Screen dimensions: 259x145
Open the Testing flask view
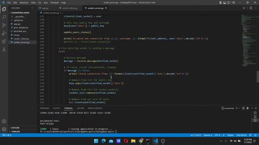[4, 49]
